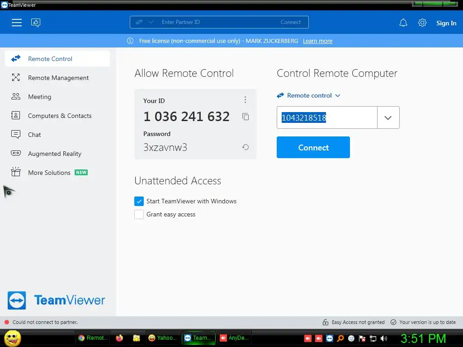
Task: Click the first red AnyDesk tray icon
Action: click(307, 338)
